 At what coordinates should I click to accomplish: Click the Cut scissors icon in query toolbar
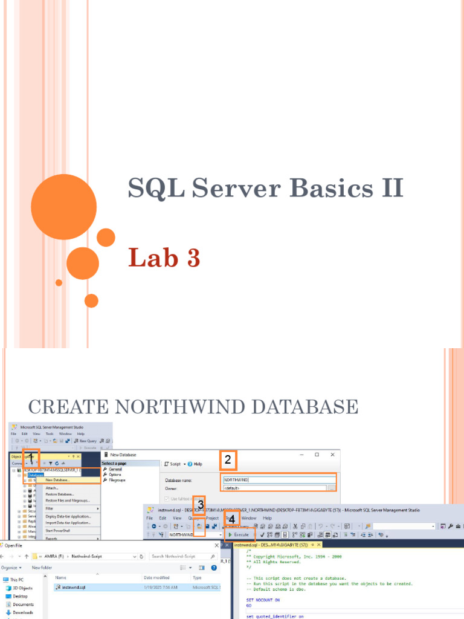295,527
